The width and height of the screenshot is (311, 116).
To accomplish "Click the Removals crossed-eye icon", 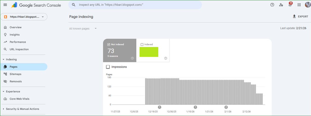I will tap(5, 81).
